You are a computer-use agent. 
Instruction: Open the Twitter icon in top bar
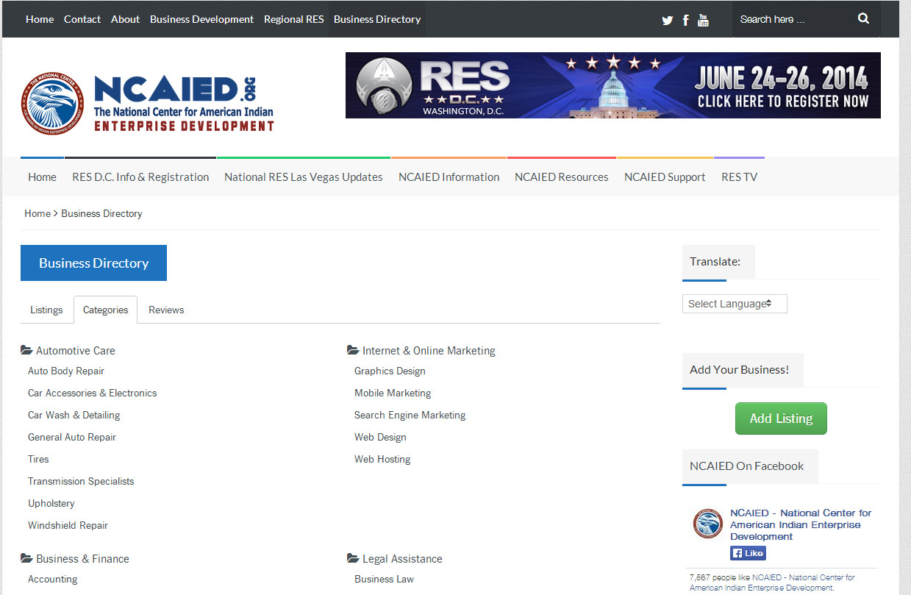coord(667,20)
